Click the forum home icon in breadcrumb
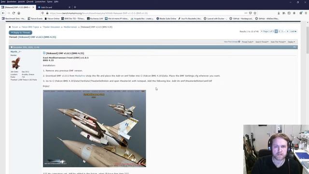This screenshot has width=309, height=174. 10,27
